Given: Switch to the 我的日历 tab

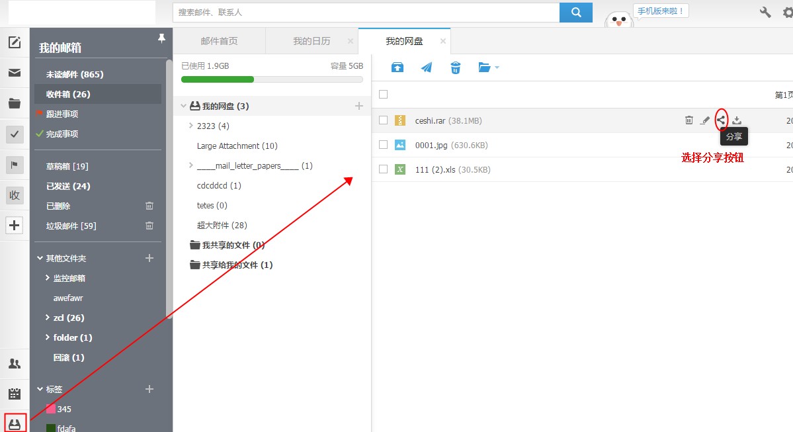Looking at the screenshot, I should pos(312,41).
